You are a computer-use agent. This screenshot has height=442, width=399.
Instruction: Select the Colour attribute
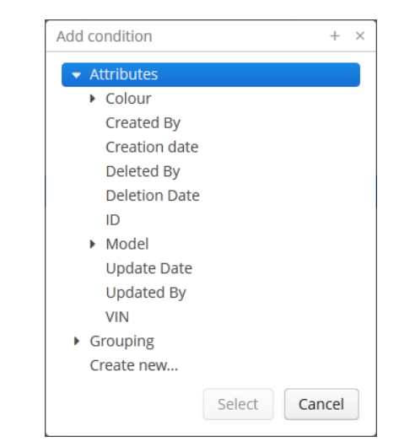click(128, 99)
